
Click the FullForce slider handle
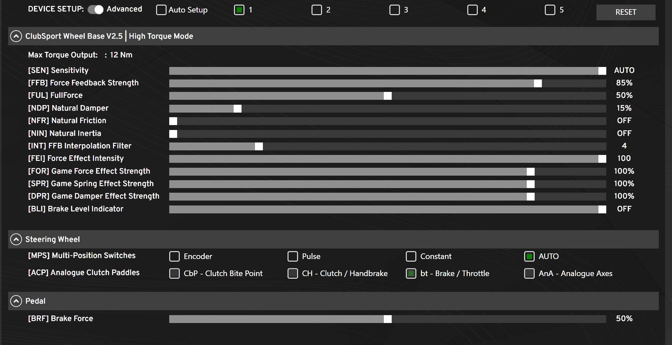pyautogui.click(x=388, y=96)
